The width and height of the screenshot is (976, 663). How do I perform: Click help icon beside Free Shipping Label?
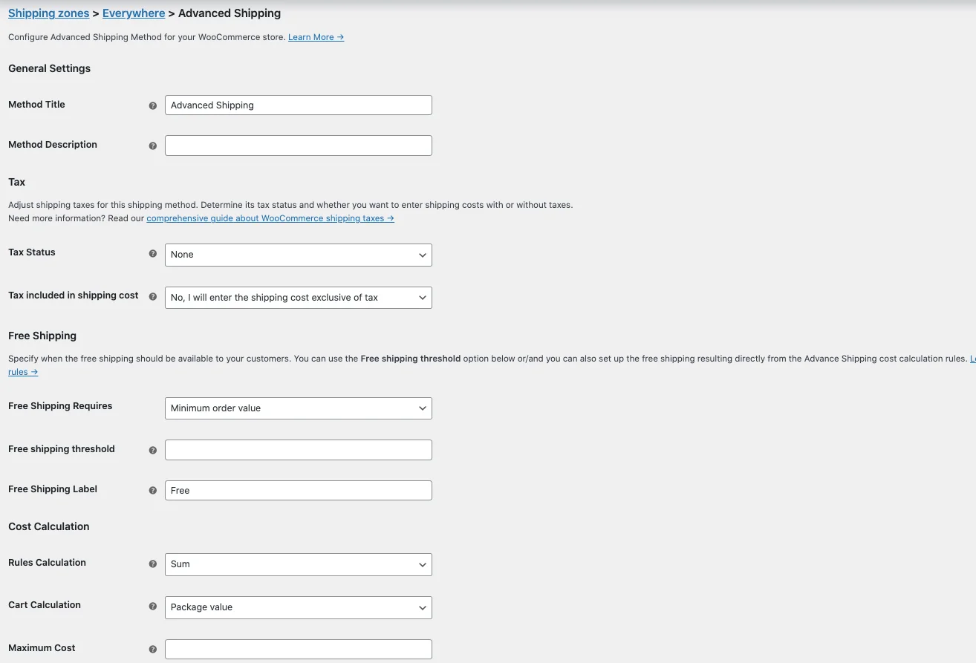(x=153, y=490)
